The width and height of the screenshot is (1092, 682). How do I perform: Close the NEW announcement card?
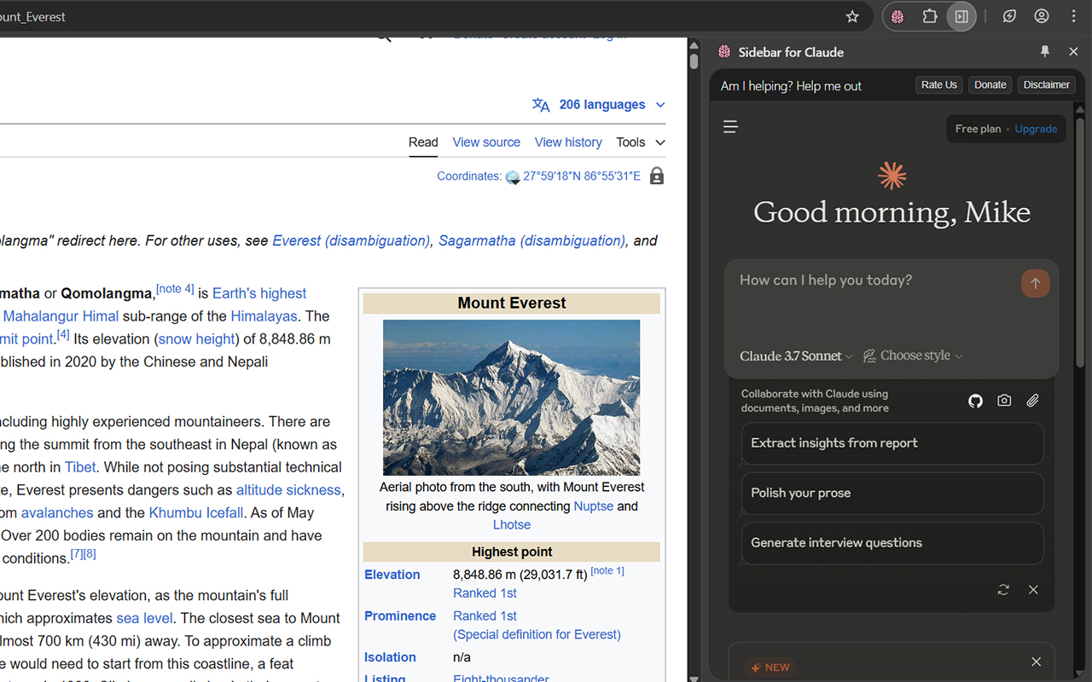(1036, 662)
